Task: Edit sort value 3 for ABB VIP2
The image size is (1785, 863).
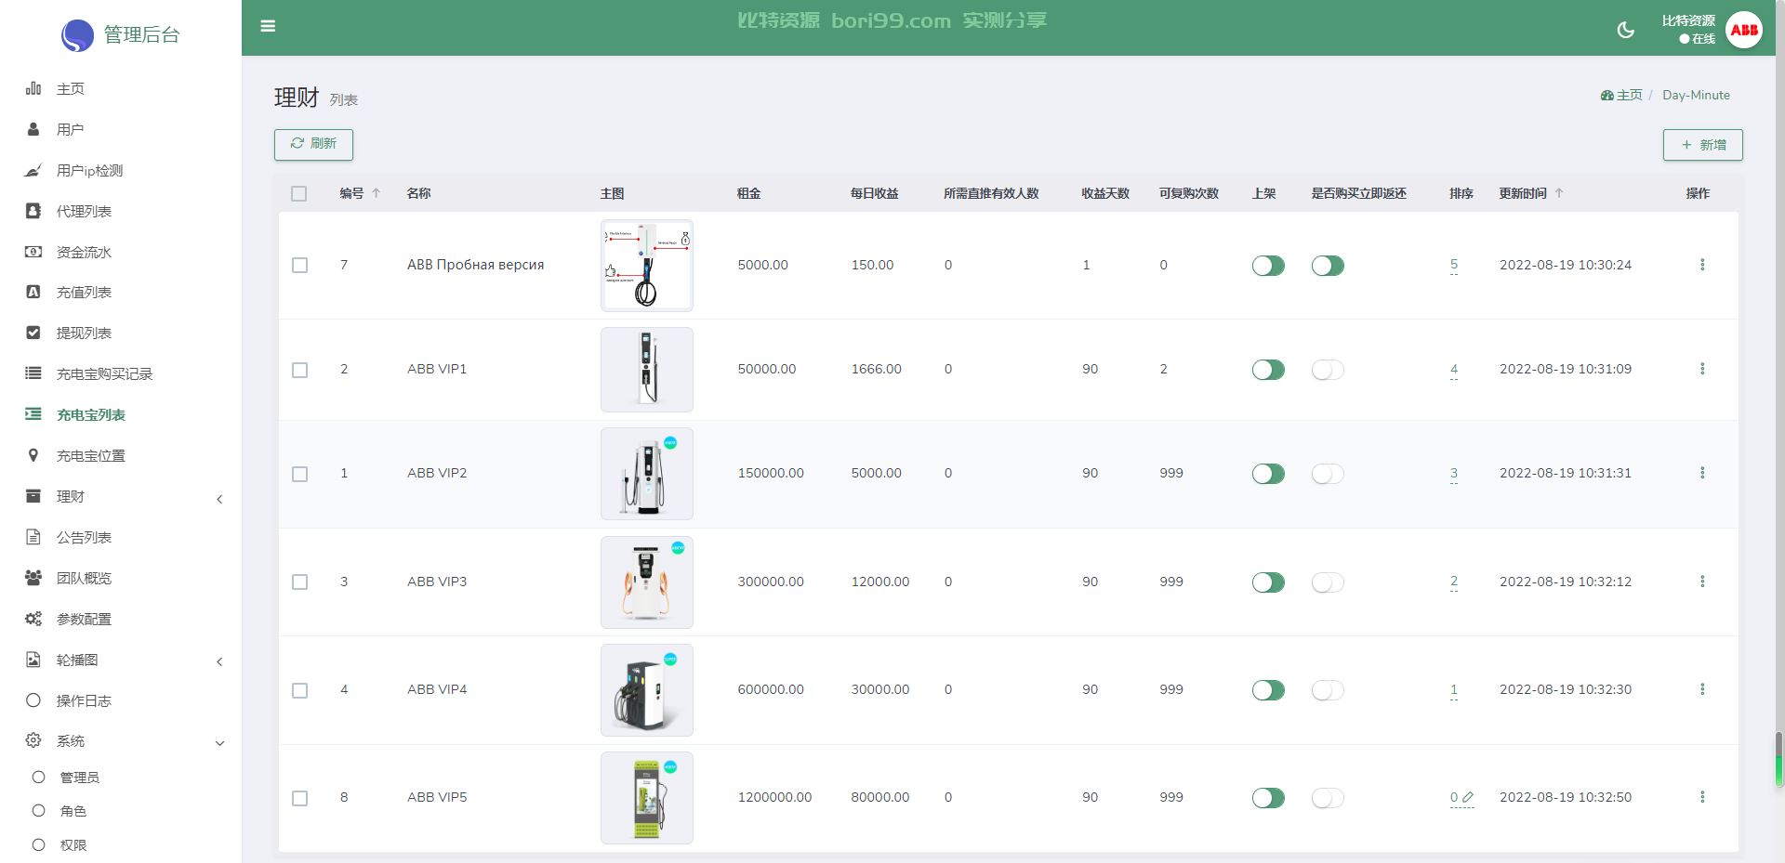Action: point(1454,474)
